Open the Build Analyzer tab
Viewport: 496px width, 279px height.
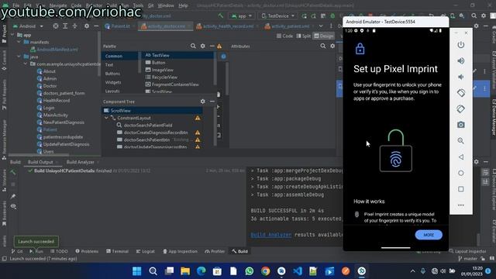click(x=81, y=162)
